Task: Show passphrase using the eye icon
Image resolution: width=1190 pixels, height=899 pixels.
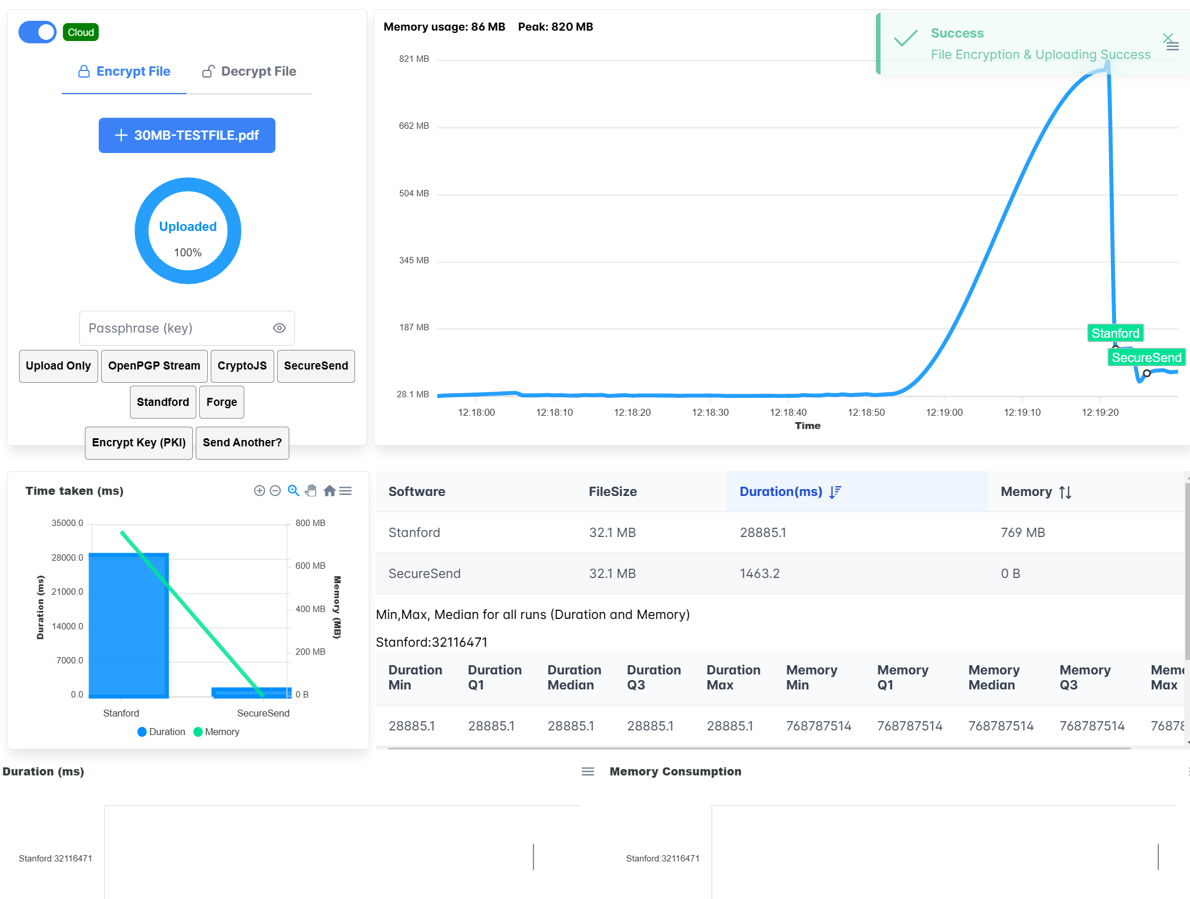Action: pyautogui.click(x=279, y=328)
